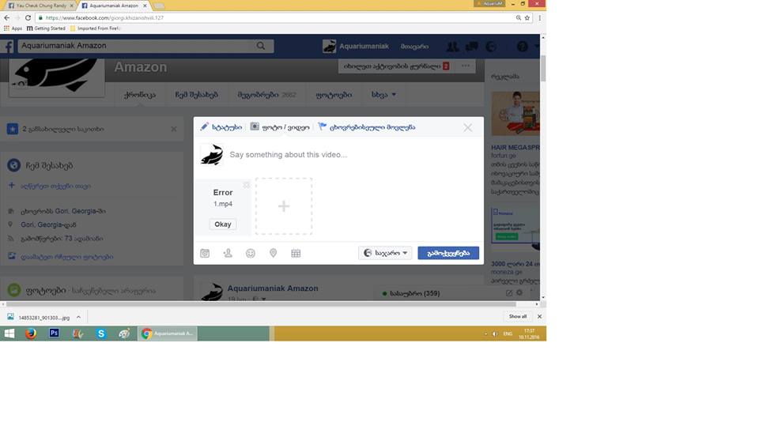Click the Facebook logo icon
Viewport: 759px width, 426px height.
point(8,47)
